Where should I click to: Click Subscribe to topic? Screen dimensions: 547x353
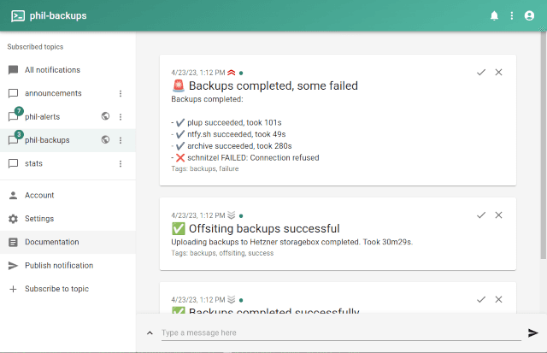point(53,289)
